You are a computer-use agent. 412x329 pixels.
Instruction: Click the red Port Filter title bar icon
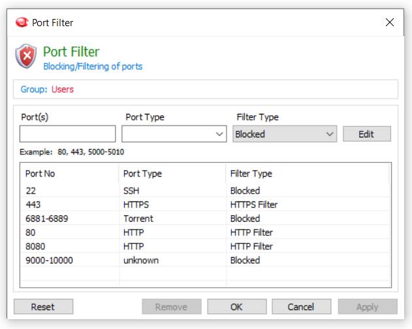(x=22, y=22)
